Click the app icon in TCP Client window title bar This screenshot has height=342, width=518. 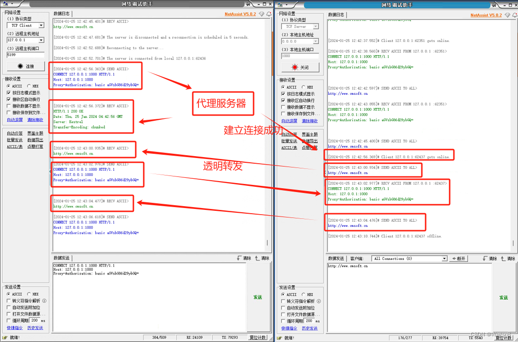coord(5,4)
